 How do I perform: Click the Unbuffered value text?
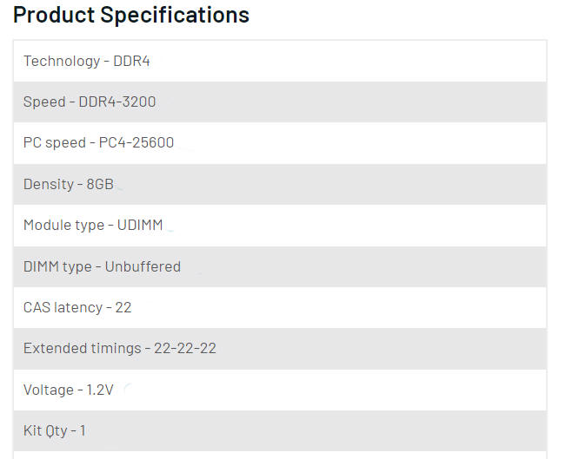[x=143, y=266]
